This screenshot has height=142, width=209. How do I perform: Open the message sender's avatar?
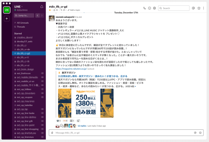point(52,18)
